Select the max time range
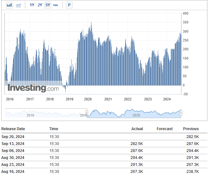Image resolution: width=208 pixels, height=177 pixels. point(55,5)
